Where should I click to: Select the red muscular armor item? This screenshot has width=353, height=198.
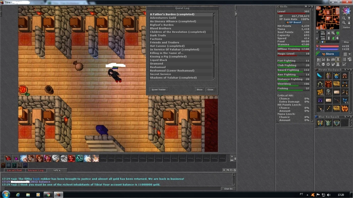[329, 84]
